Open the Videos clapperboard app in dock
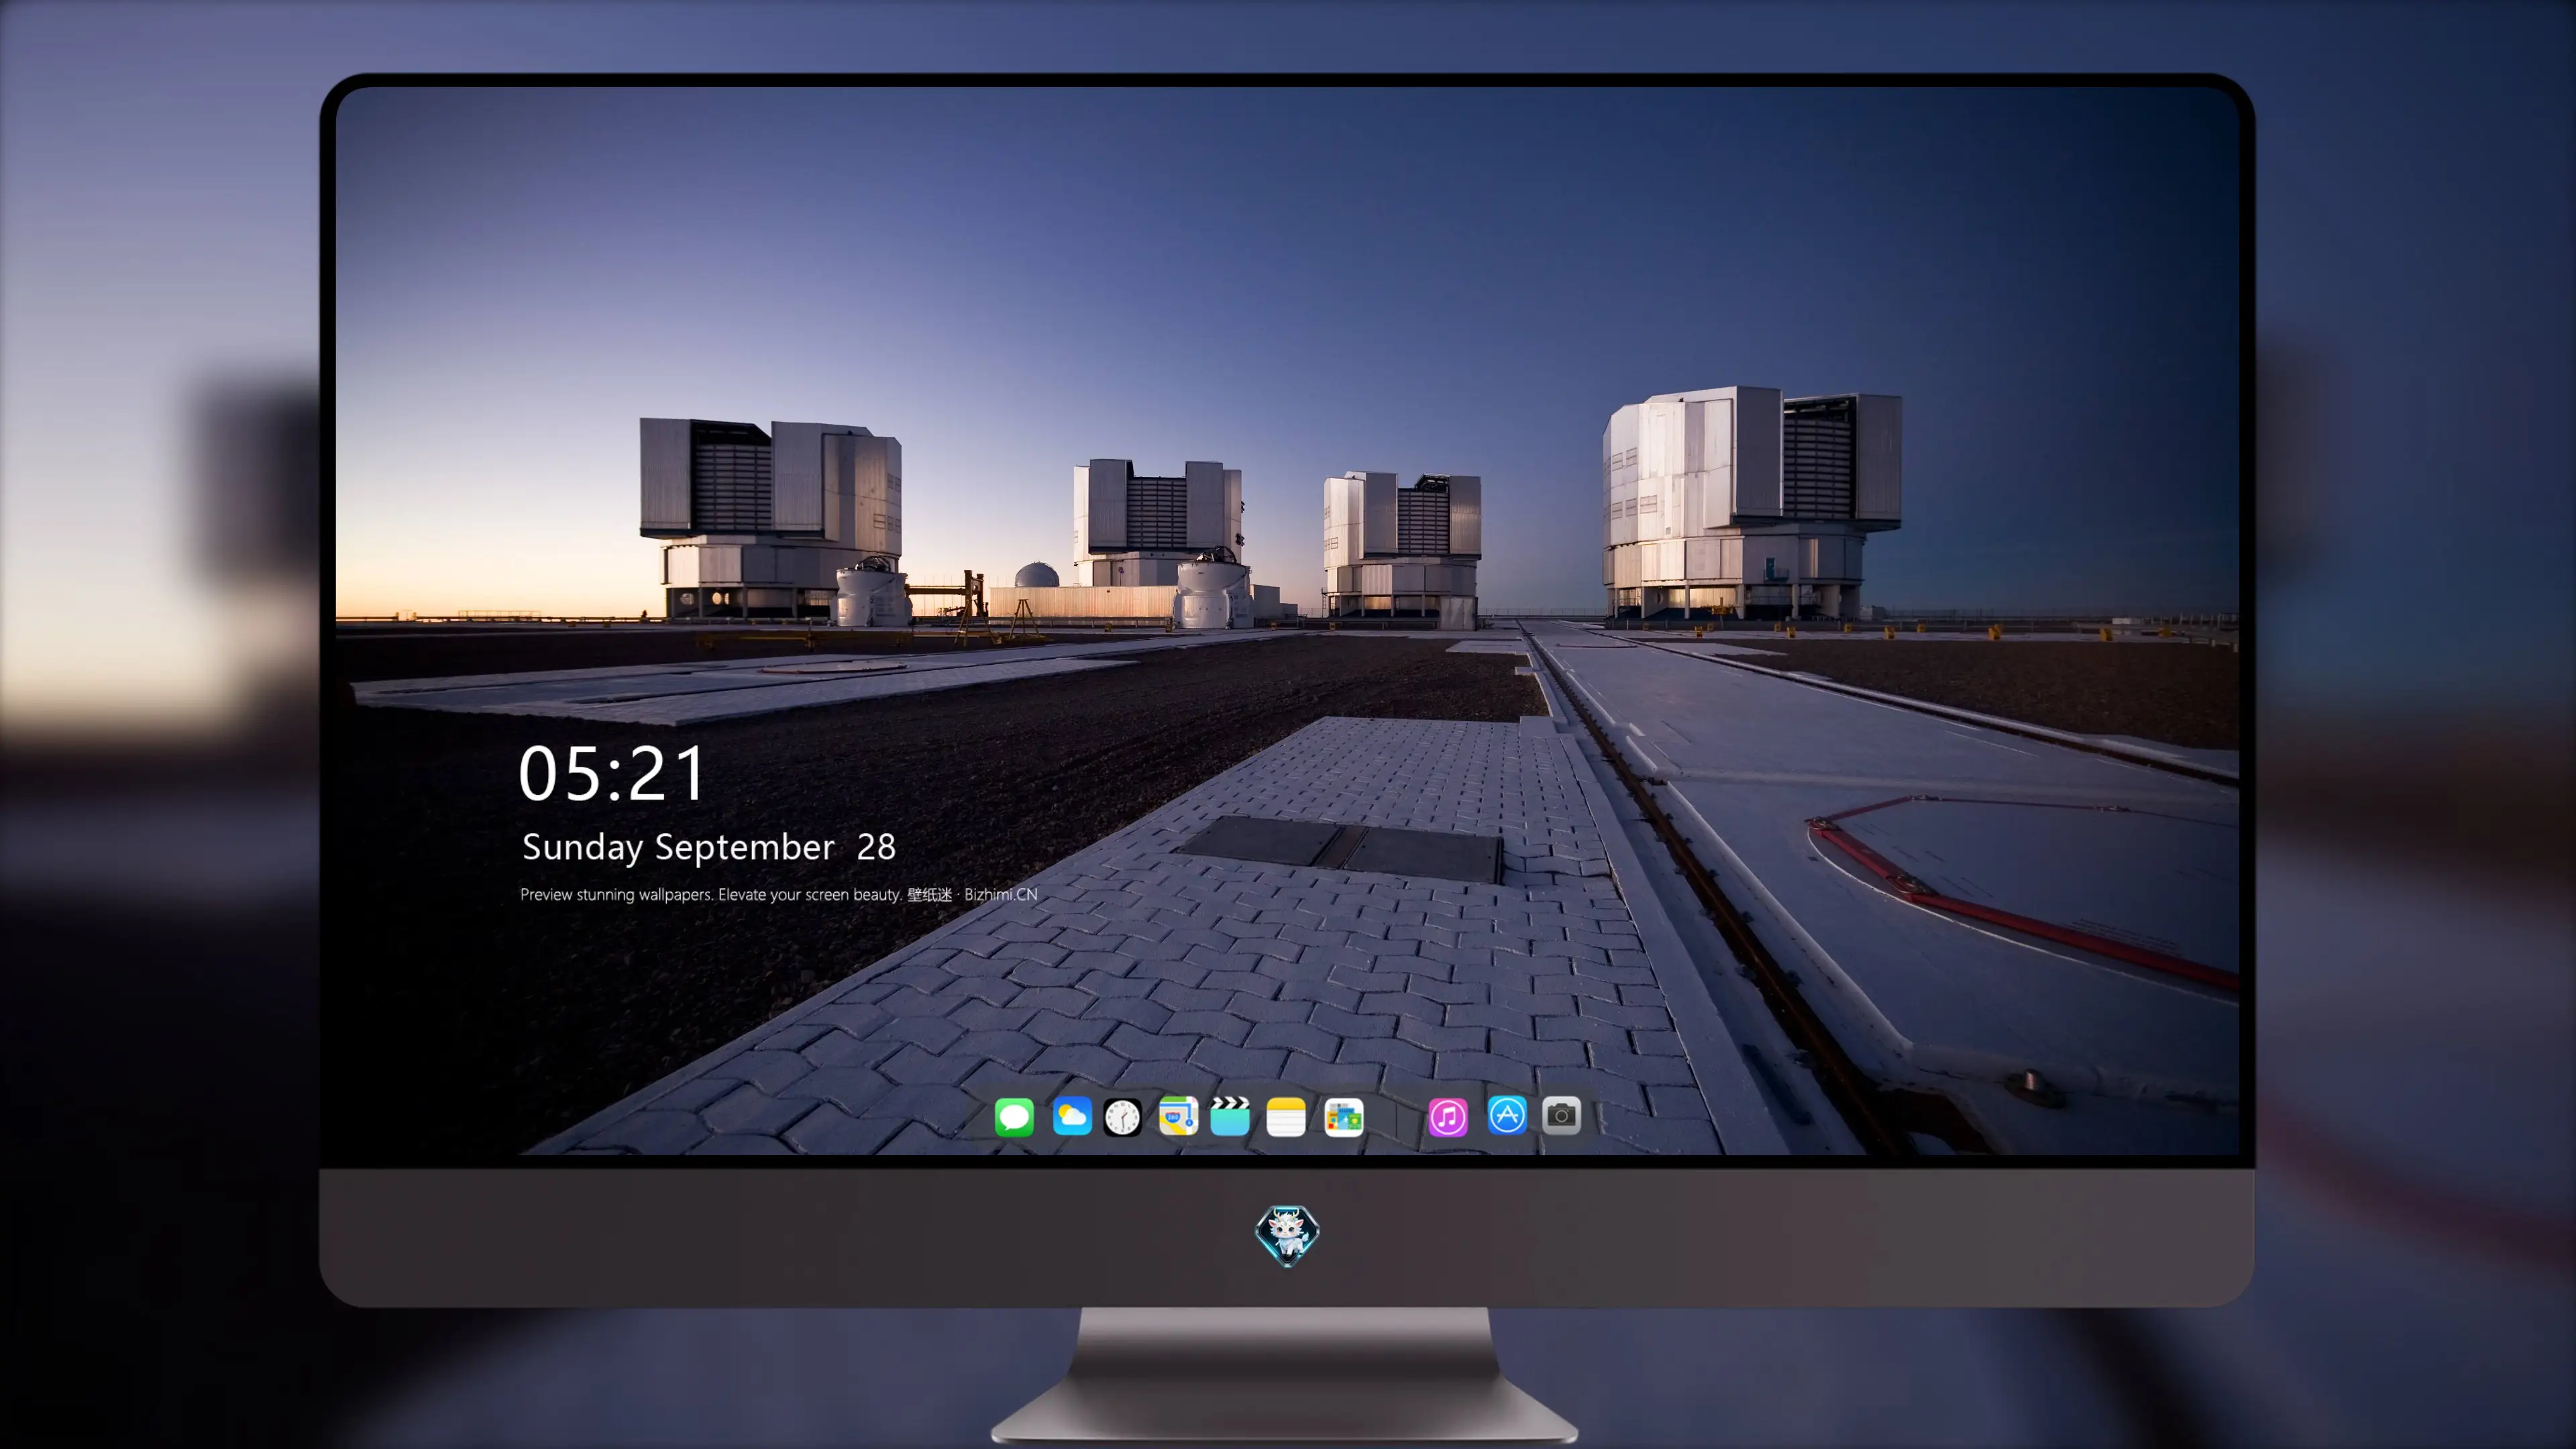Image resolution: width=2576 pixels, height=1449 pixels. click(1230, 1116)
